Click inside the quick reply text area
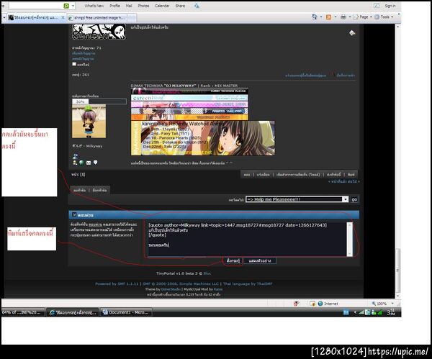 coord(247,240)
